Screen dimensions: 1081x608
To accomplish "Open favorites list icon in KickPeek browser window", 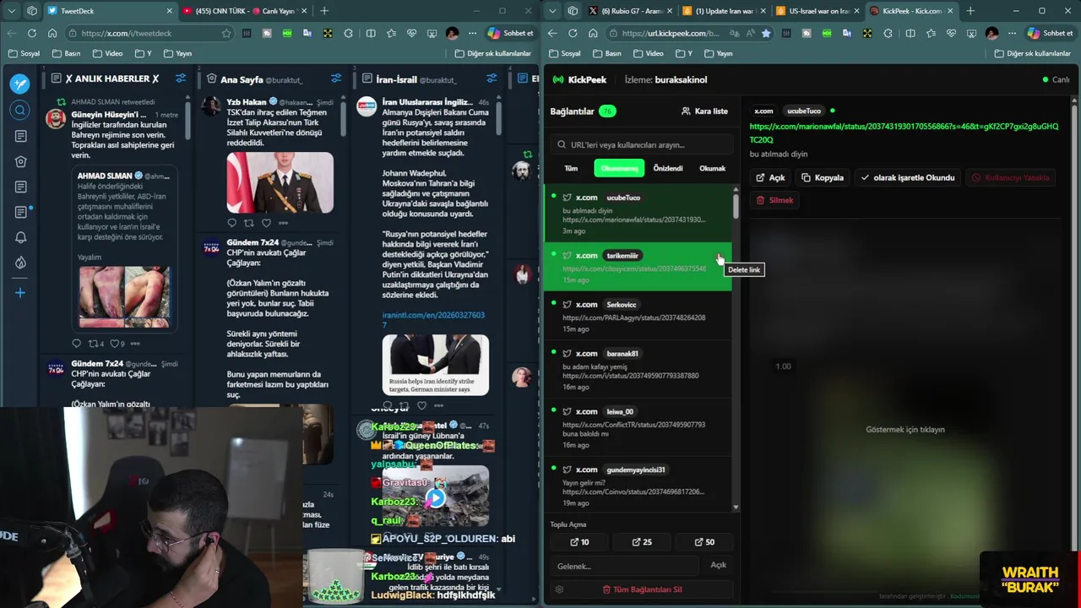I will [932, 33].
